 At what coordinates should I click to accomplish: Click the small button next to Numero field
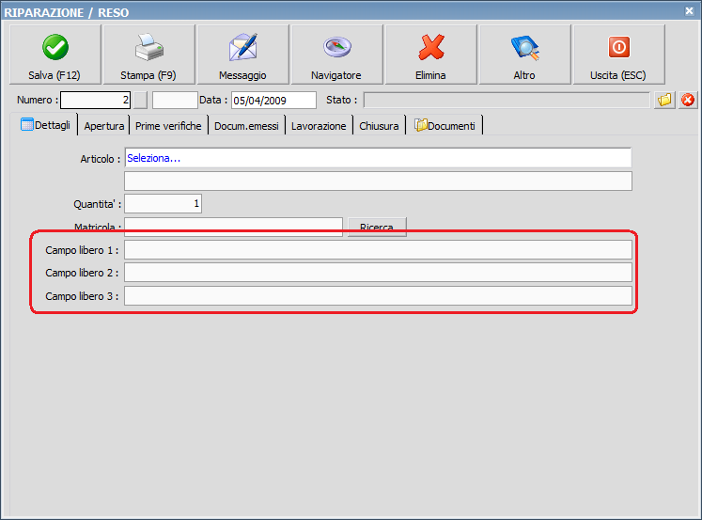click(x=141, y=100)
